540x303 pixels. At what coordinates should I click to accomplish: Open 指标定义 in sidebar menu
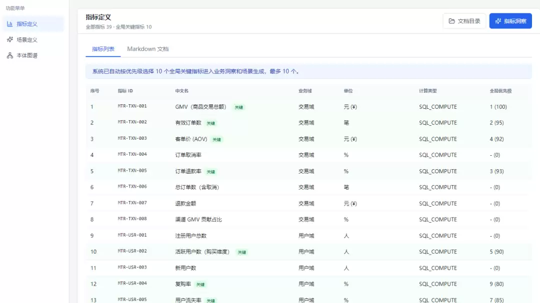(32, 24)
